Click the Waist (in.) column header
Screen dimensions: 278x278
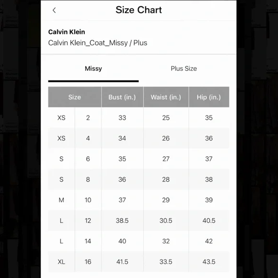[166, 97]
